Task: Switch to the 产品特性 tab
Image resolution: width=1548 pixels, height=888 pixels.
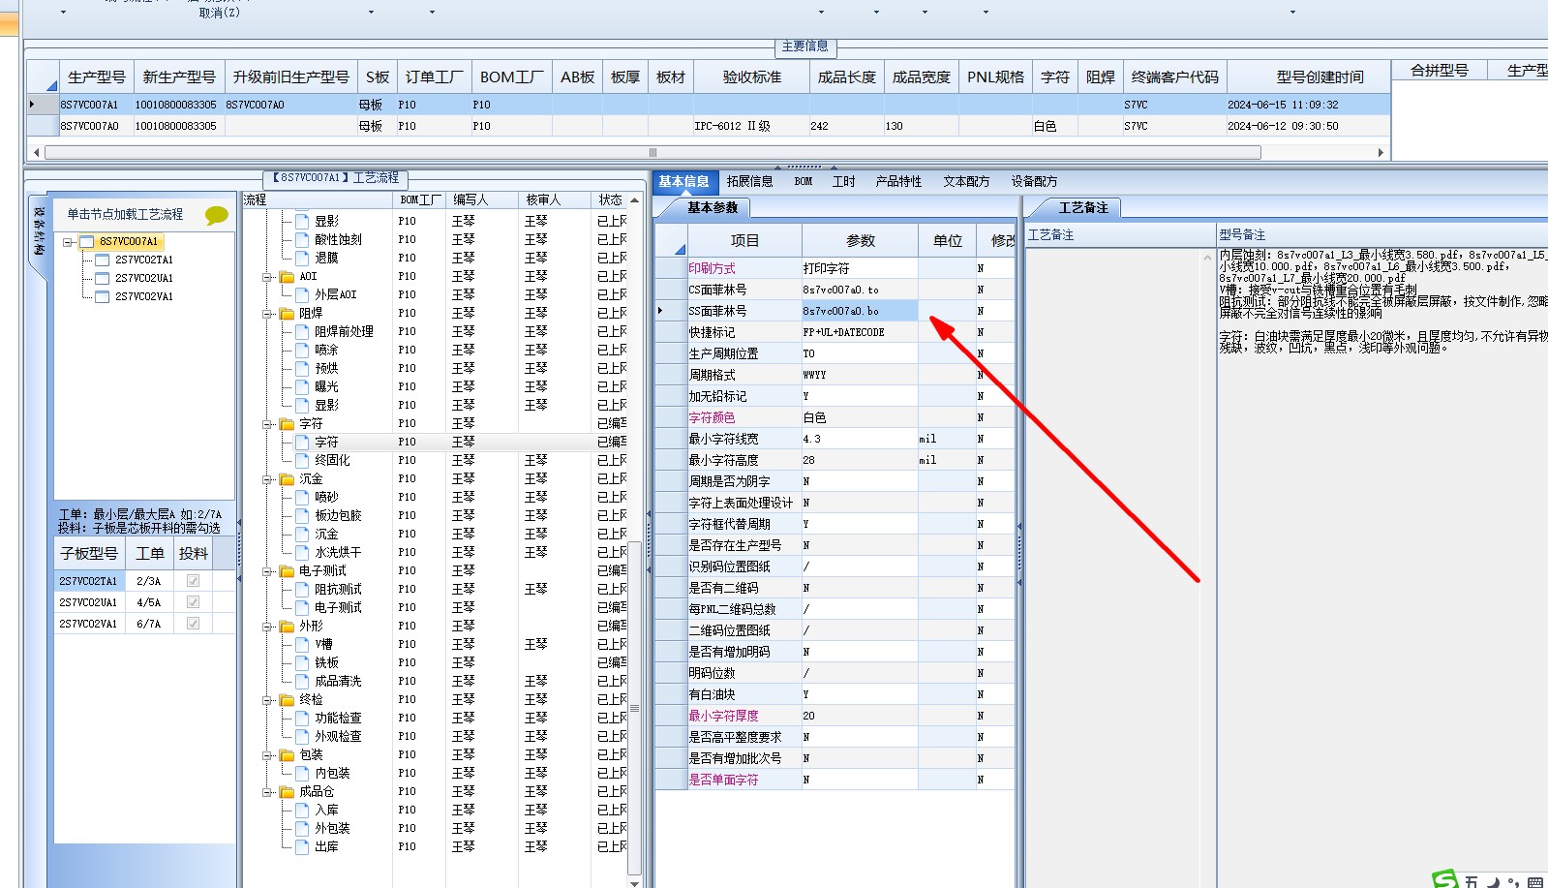Action: click(x=898, y=181)
